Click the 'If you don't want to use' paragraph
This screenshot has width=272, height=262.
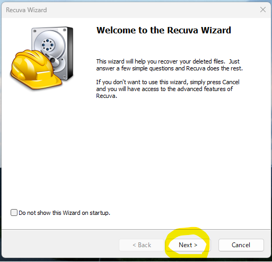(168, 89)
